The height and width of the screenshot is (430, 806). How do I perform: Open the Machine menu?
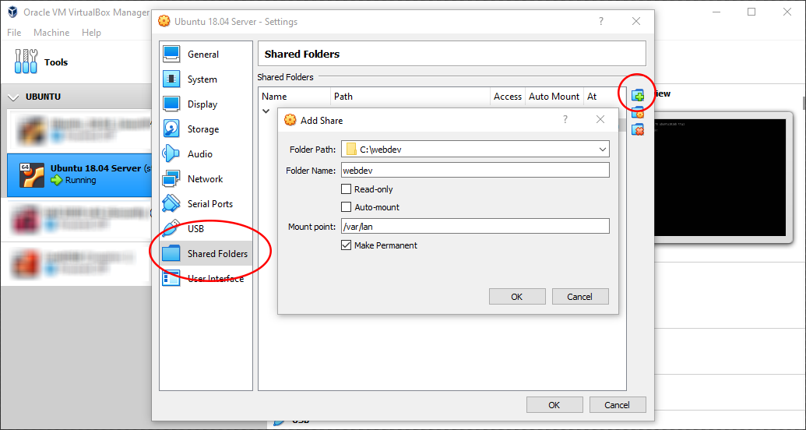point(51,33)
